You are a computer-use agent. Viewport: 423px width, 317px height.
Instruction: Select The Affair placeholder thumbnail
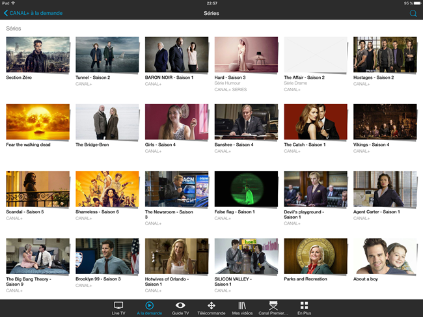(316, 55)
